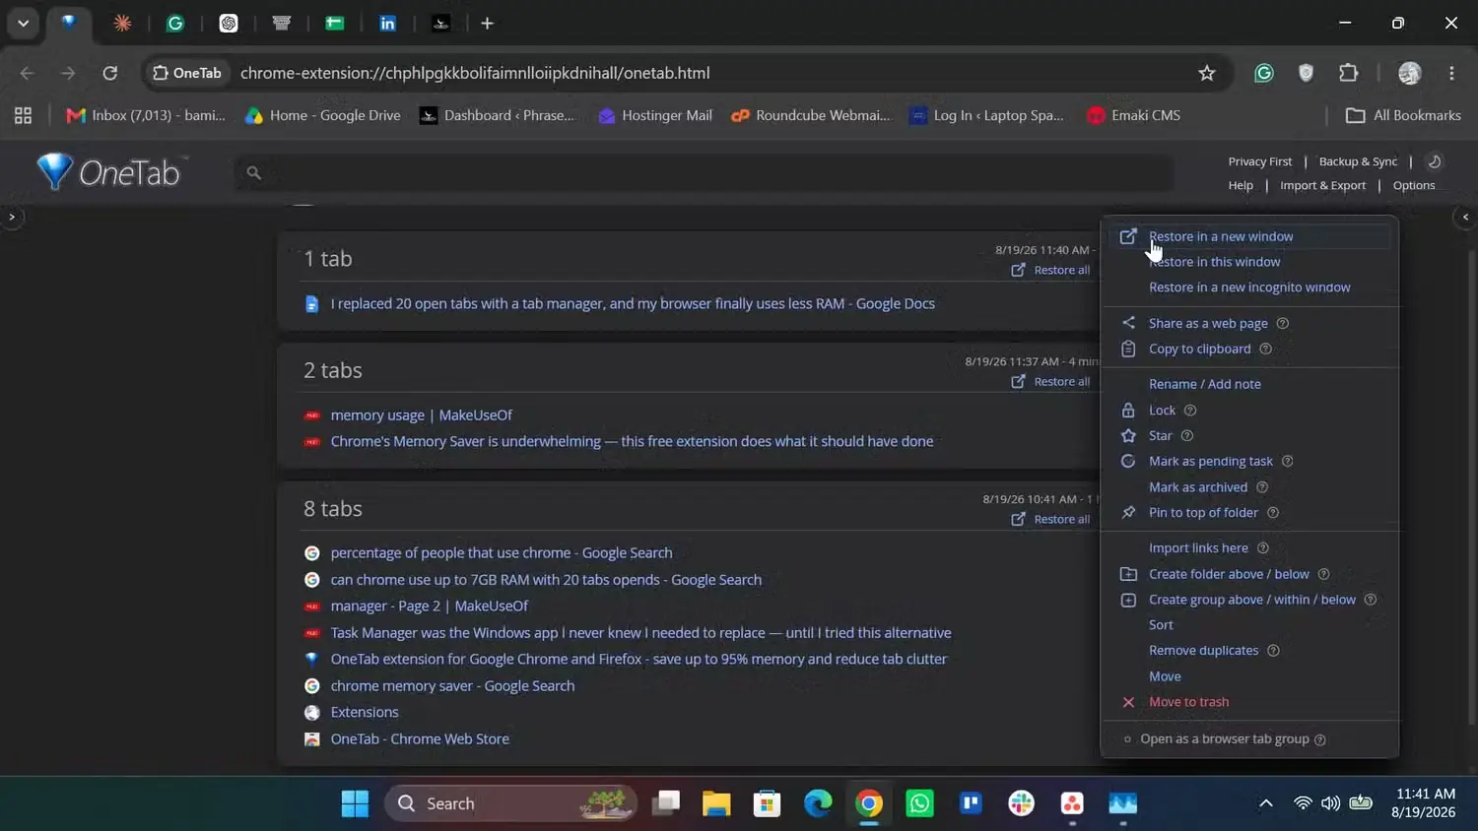
Task: Toggle dark mode with the moon icon
Action: (x=1435, y=161)
